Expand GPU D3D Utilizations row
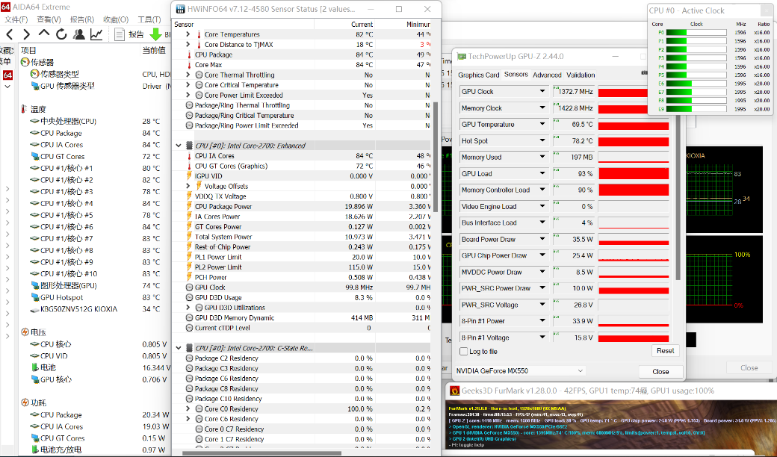Viewport: 777px width, 457px height. tap(188, 308)
